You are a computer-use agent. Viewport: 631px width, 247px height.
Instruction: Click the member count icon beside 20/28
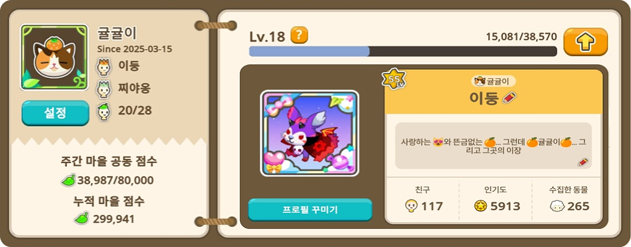tap(104, 112)
